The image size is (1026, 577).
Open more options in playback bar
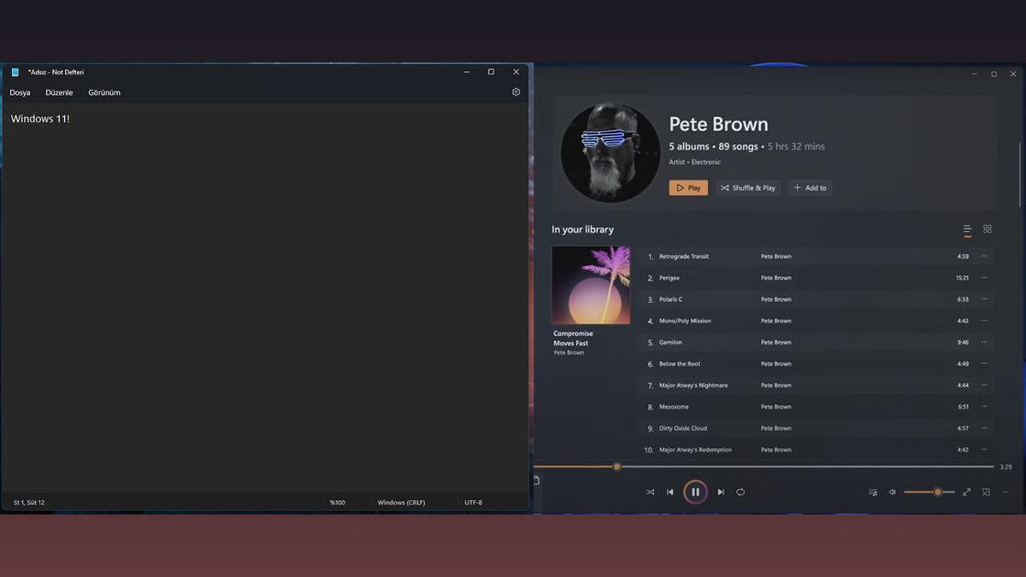[x=1005, y=492]
